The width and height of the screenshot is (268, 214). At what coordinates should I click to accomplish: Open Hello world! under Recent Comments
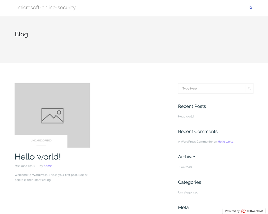226,142
